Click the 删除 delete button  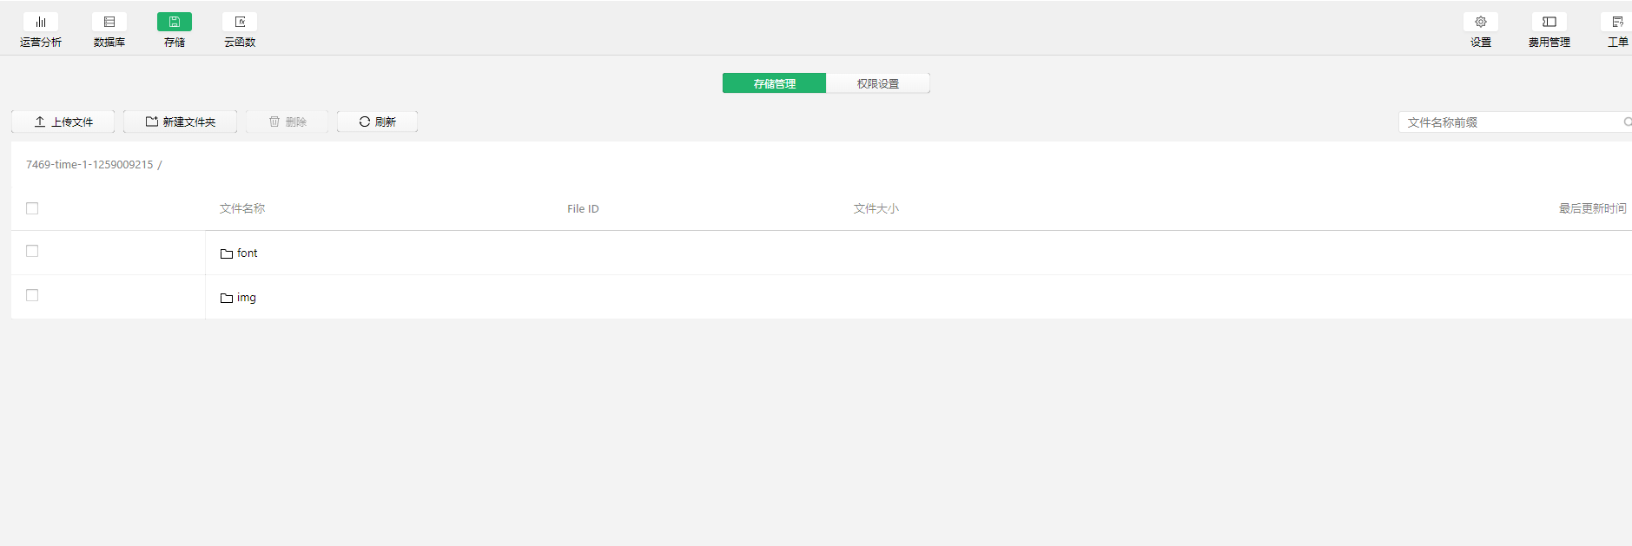pyautogui.click(x=287, y=122)
